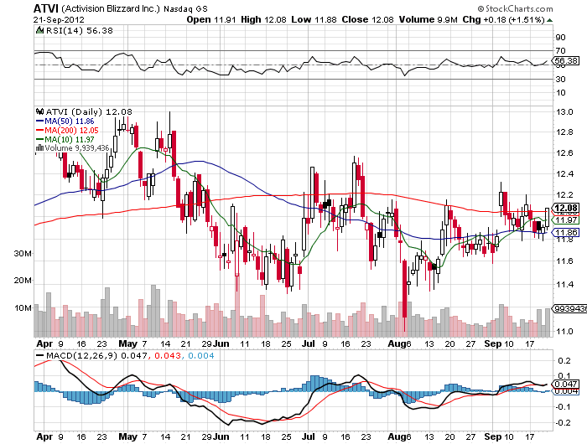
Task: Click the 11.4 price axis label
Action: 564,285
